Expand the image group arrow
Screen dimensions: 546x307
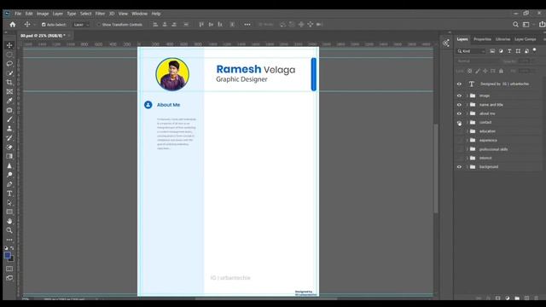click(x=468, y=96)
